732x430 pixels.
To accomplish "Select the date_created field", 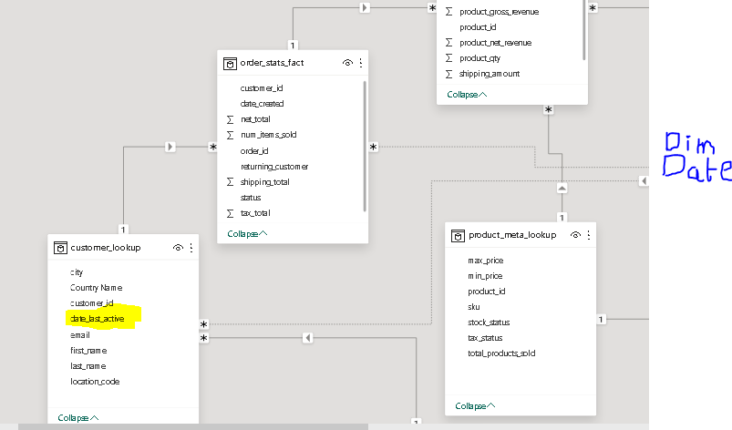I will tap(262, 104).
